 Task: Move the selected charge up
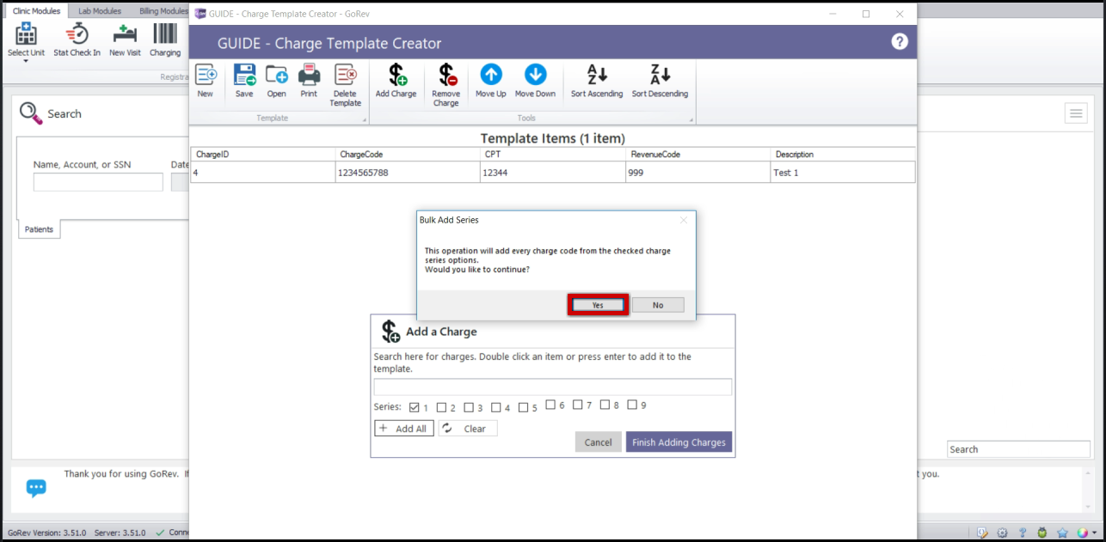tap(490, 81)
